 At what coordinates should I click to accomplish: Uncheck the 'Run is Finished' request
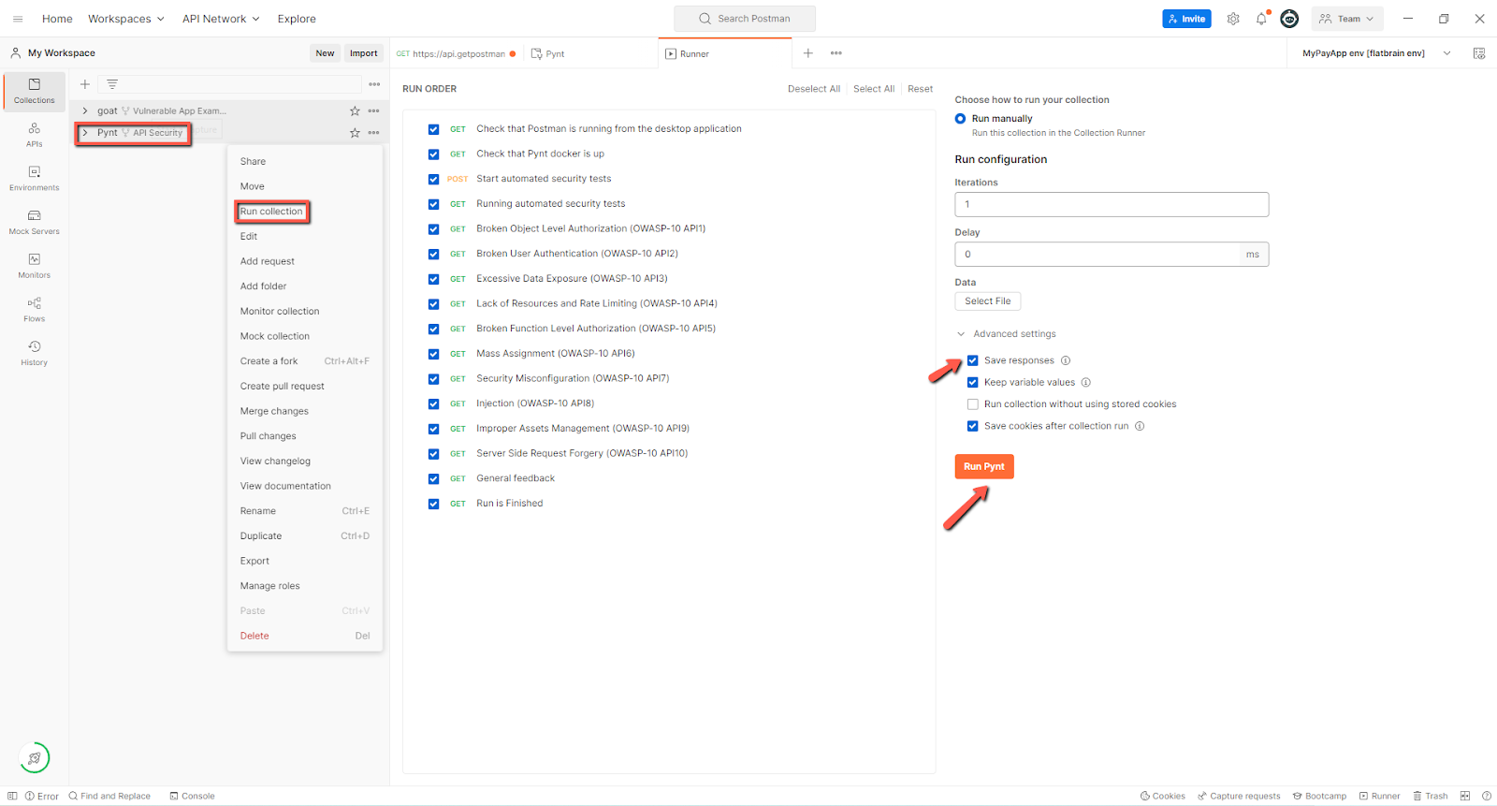click(433, 504)
